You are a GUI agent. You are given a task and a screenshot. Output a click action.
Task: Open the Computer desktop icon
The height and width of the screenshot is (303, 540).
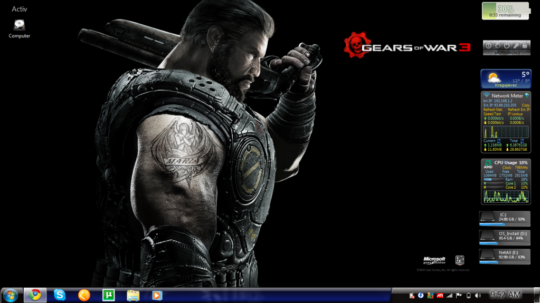[x=20, y=29]
